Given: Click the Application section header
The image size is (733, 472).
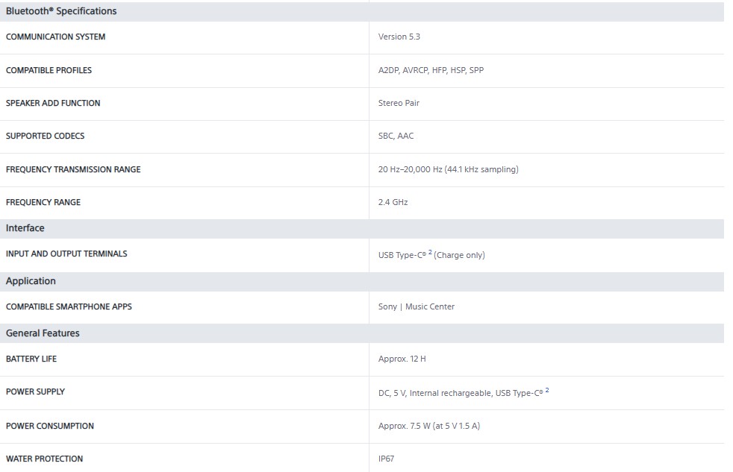Looking at the screenshot, I should click(x=31, y=281).
